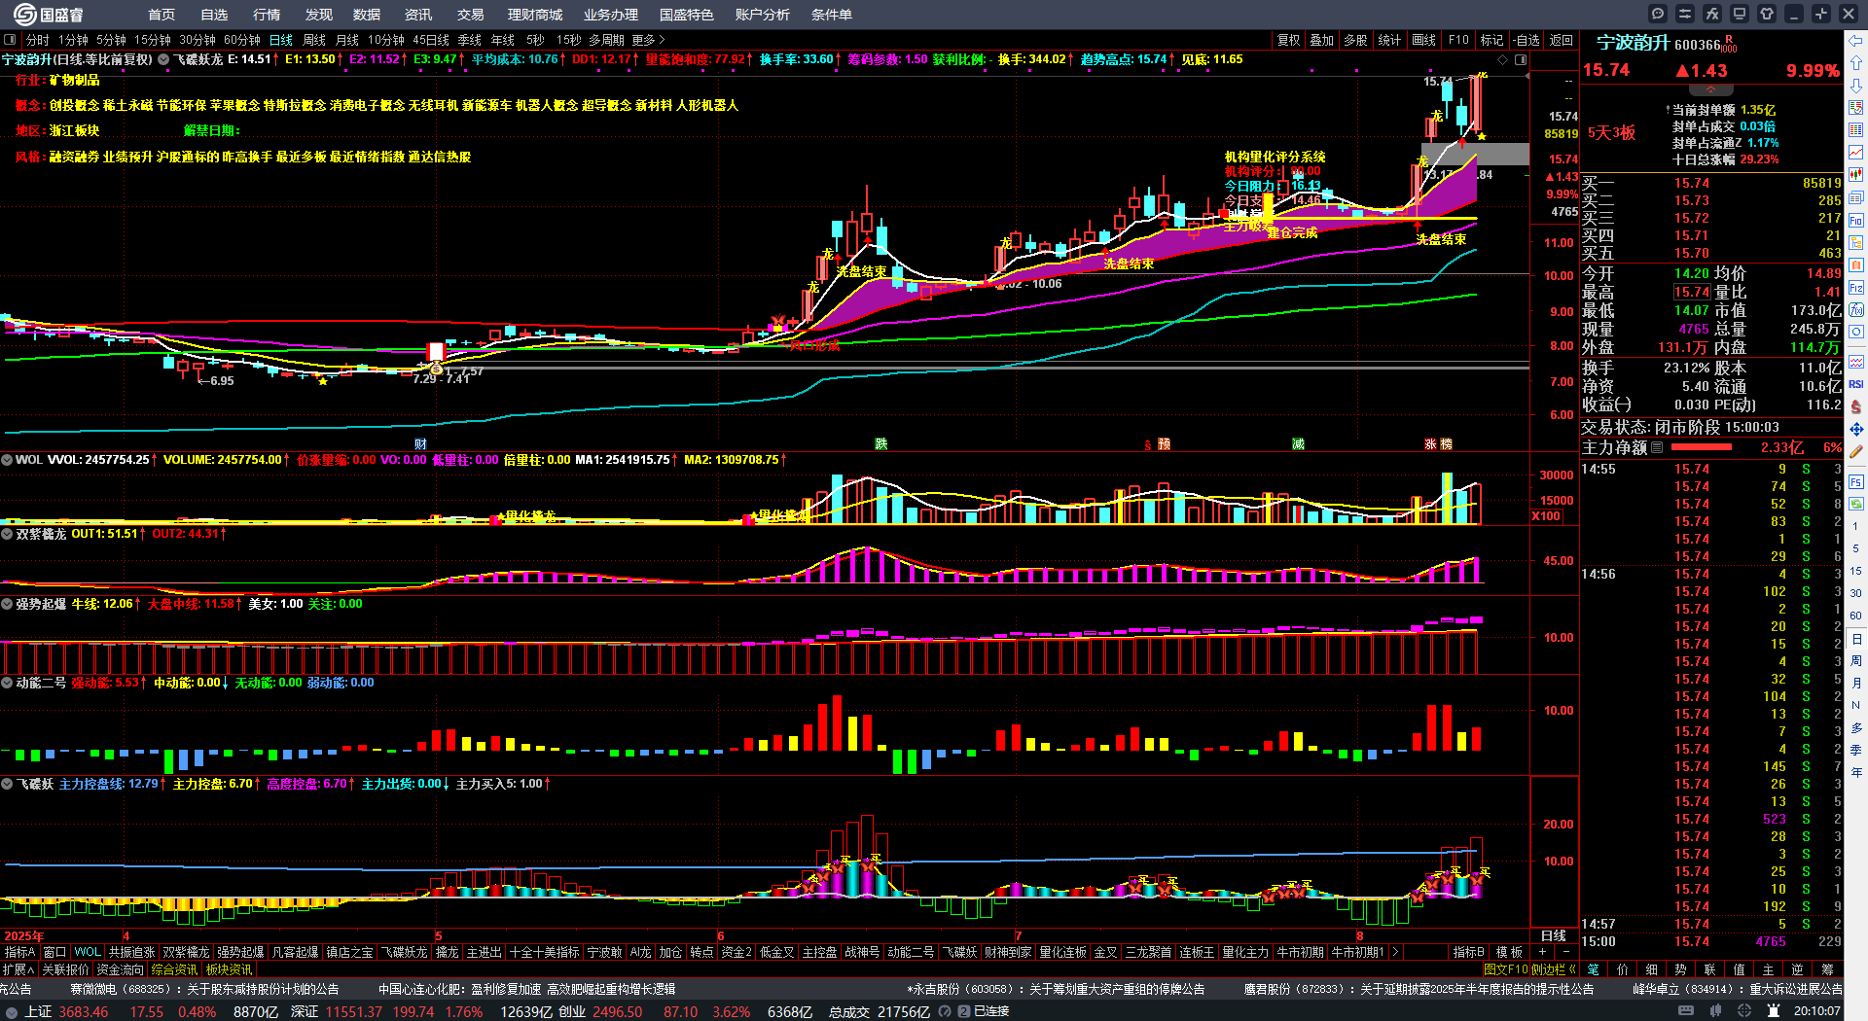Click the blue move-arrows icon in sidebar
This screenshot has width=1868, height=1021.
pyautogui.click(x=1856, y=429)
